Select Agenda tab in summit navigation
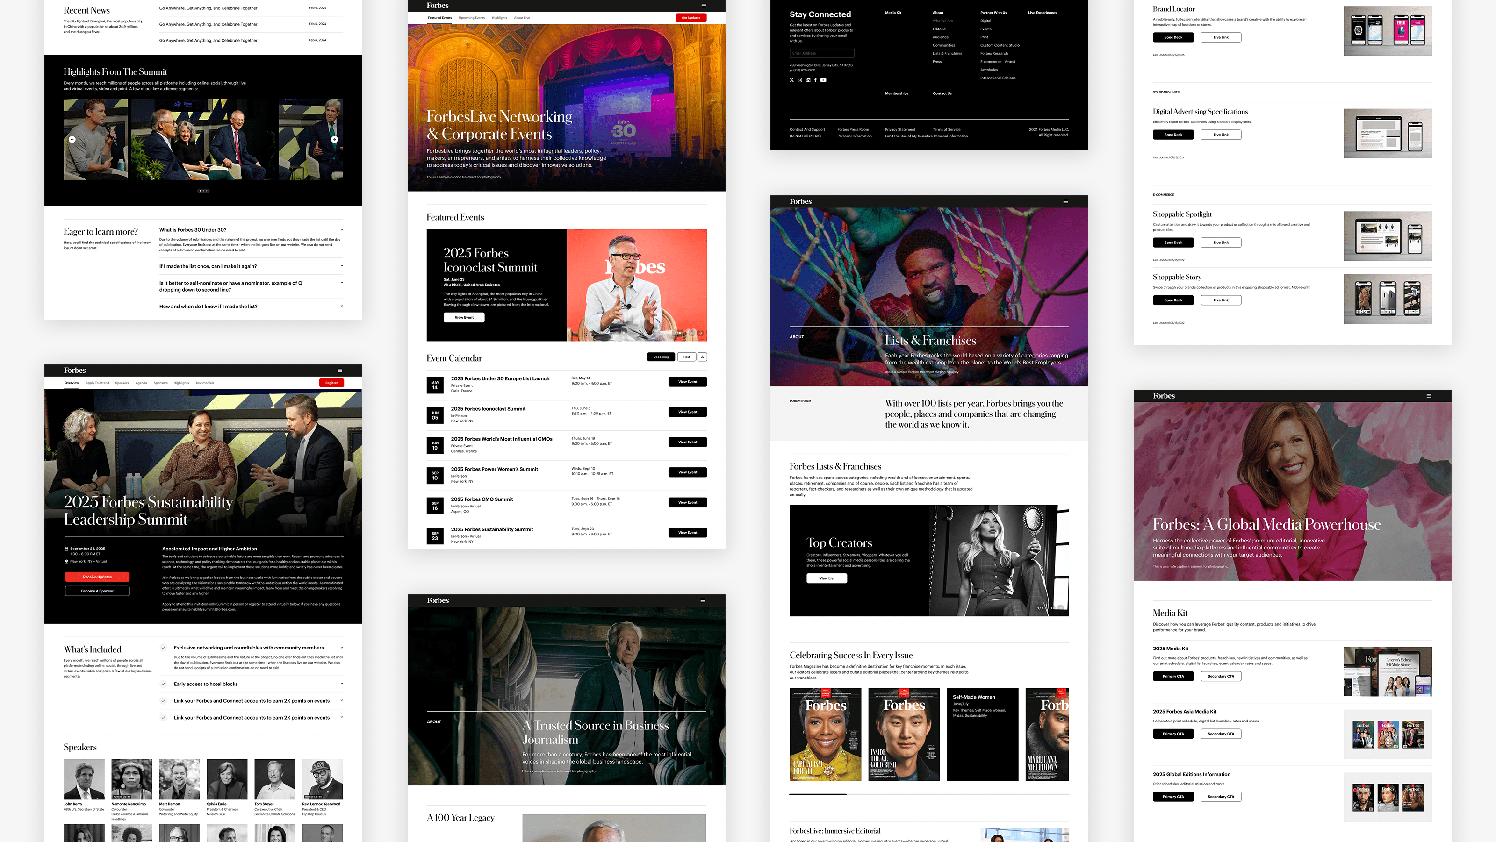Screen dimensions: 1496x842 click(x=141, y=383)
